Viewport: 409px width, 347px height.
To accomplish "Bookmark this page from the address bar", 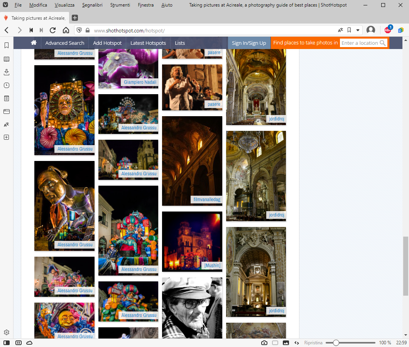I will tap(349, 30).
